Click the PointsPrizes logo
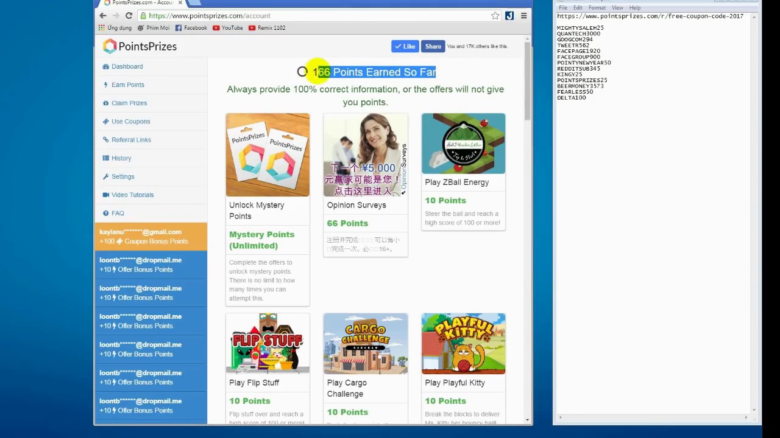Viewport: 780px width, 438px height. pyautogui.click(x=140, y=46)
